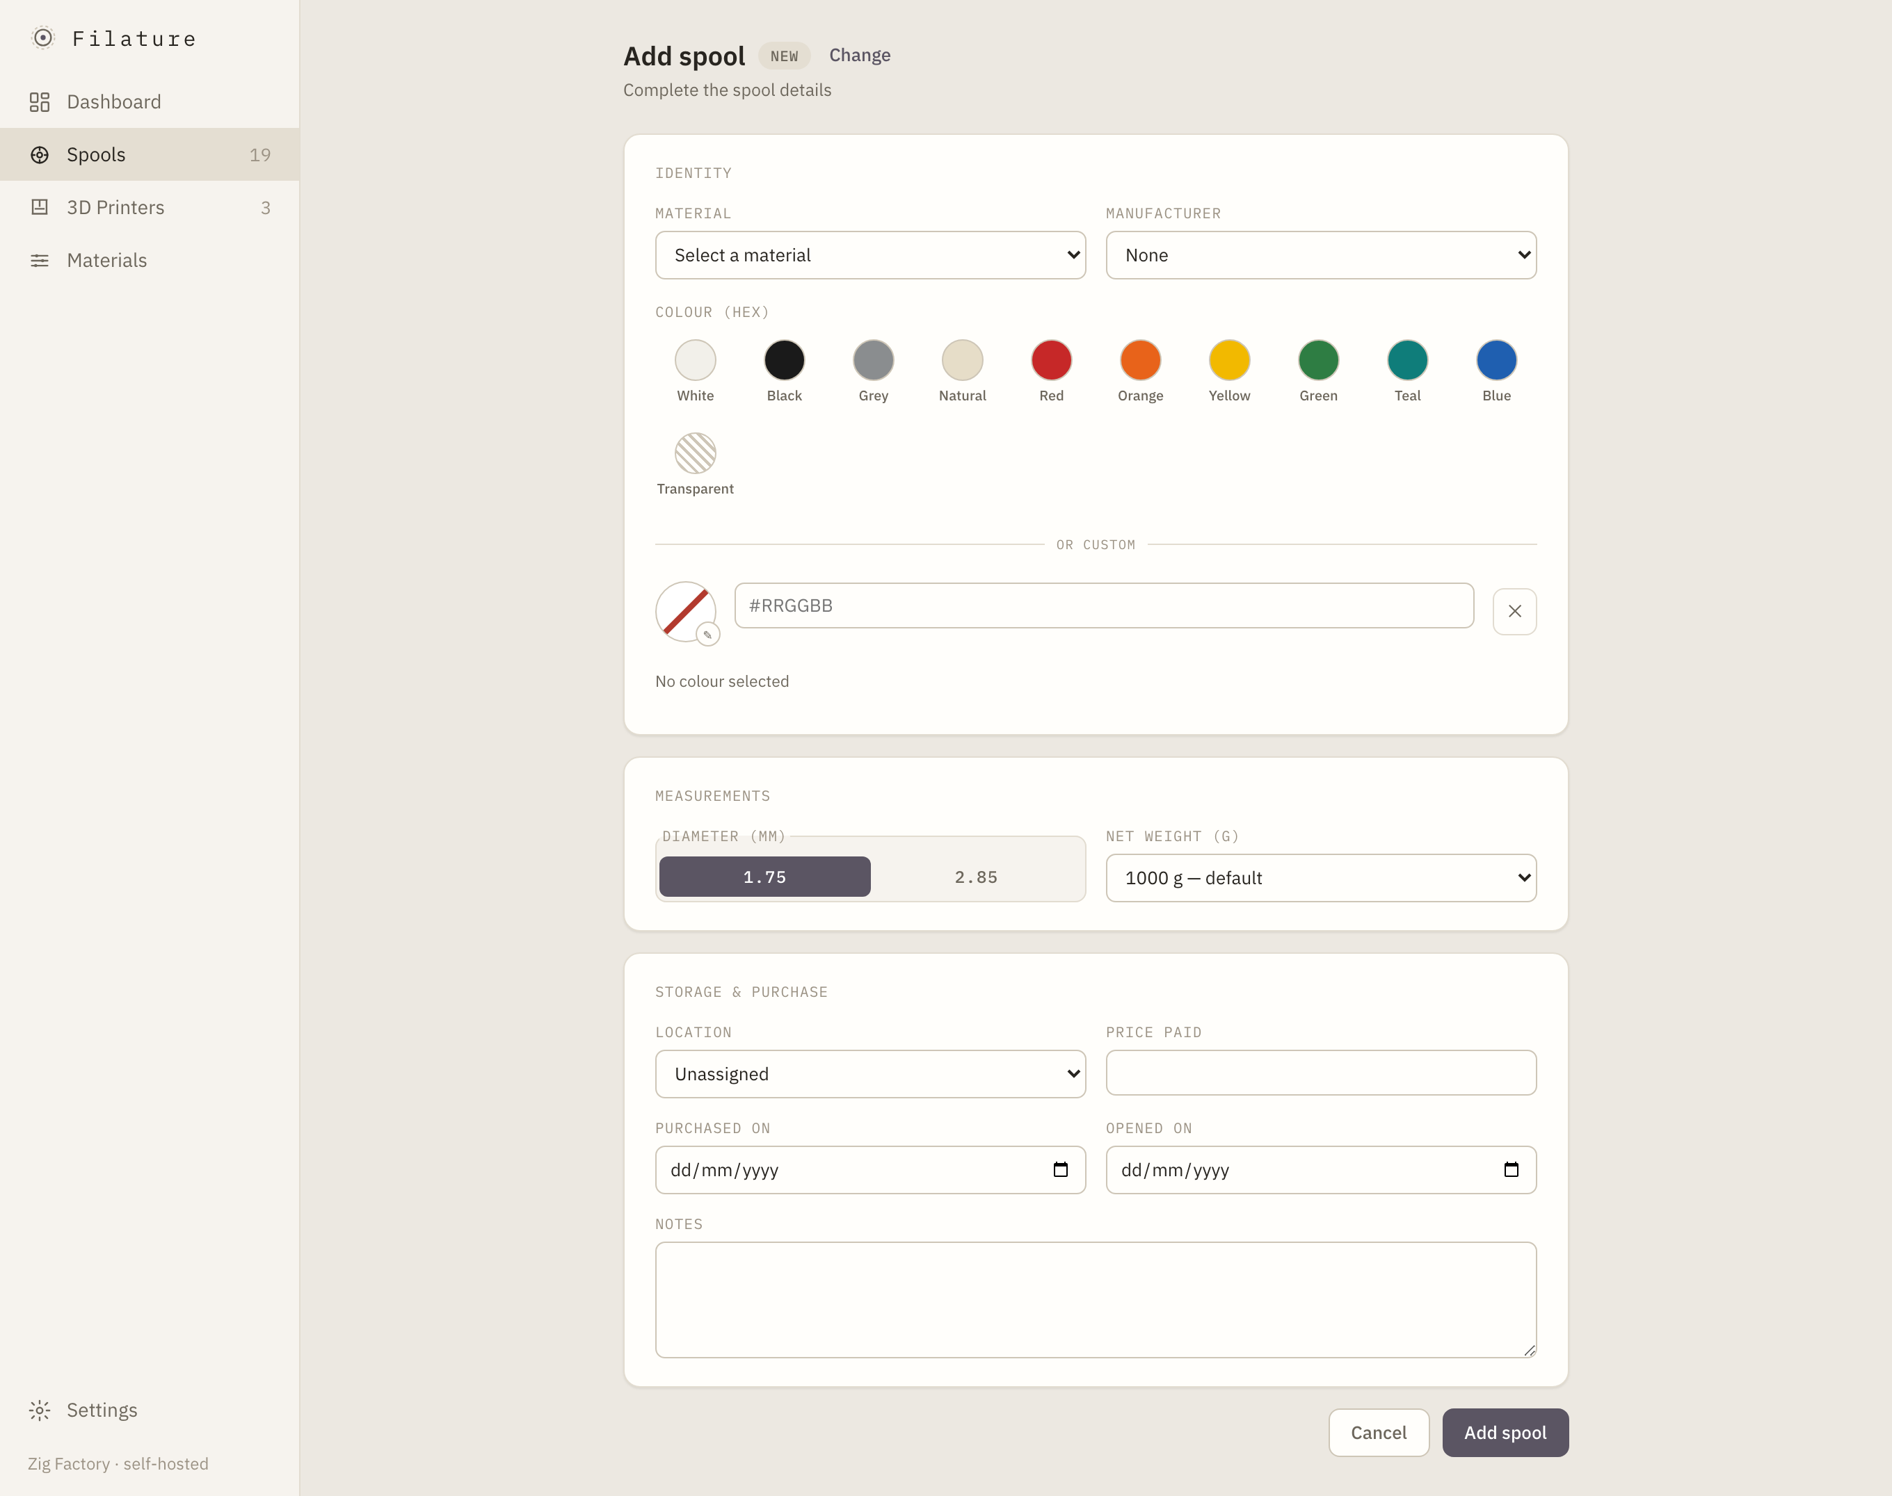
Task: Pick the Red colour swatch
Action: (1052, 360)
